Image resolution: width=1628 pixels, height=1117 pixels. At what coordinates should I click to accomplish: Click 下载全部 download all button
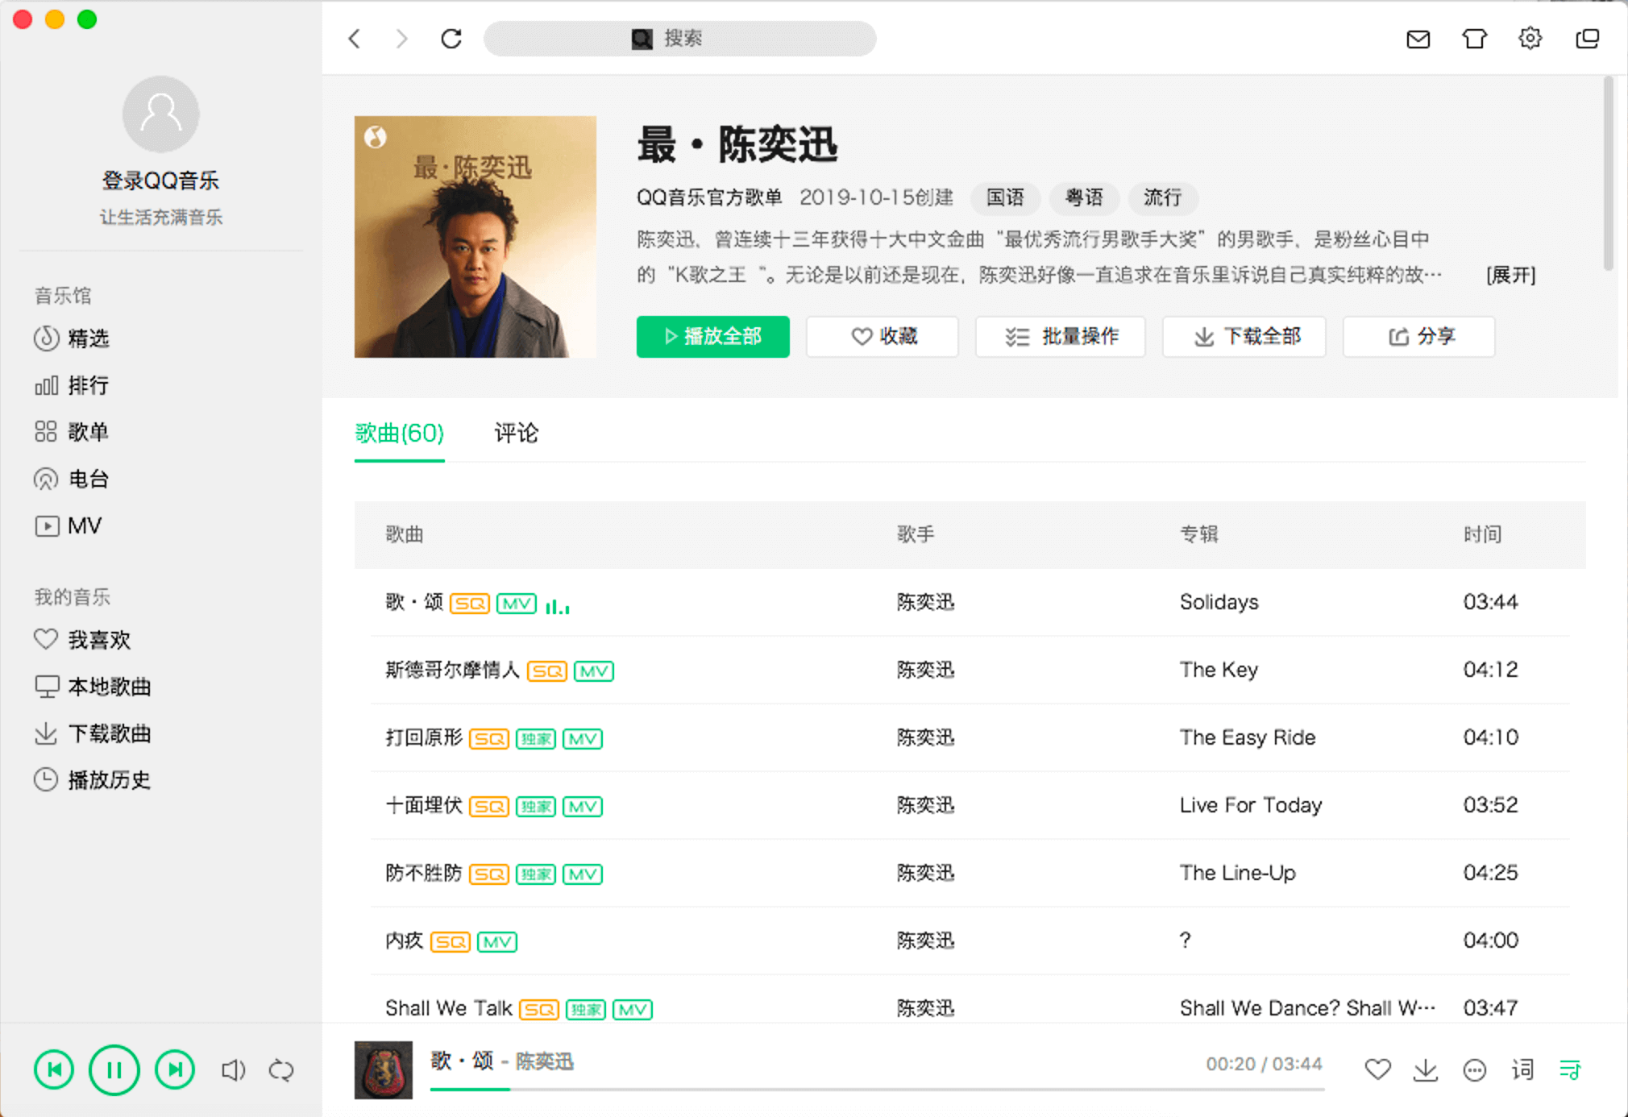(1244, 336)
